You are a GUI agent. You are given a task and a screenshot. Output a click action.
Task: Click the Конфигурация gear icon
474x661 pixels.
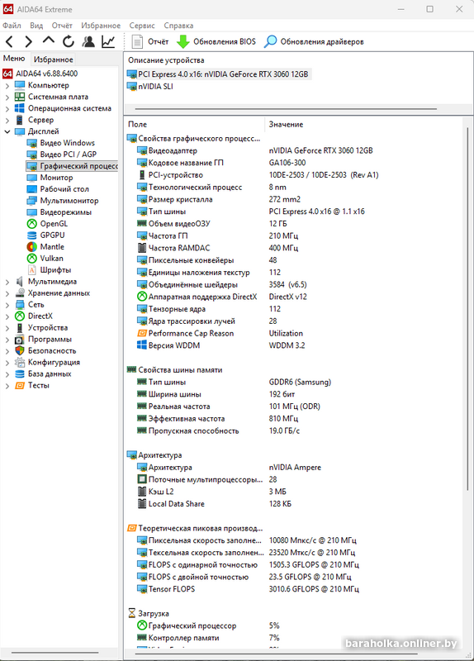[19, 362]
